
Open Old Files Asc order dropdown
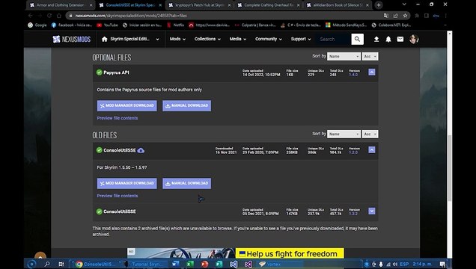[x=370, y=134]
